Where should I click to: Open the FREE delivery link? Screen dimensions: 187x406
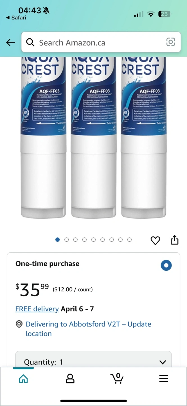[x=37, y=309]
